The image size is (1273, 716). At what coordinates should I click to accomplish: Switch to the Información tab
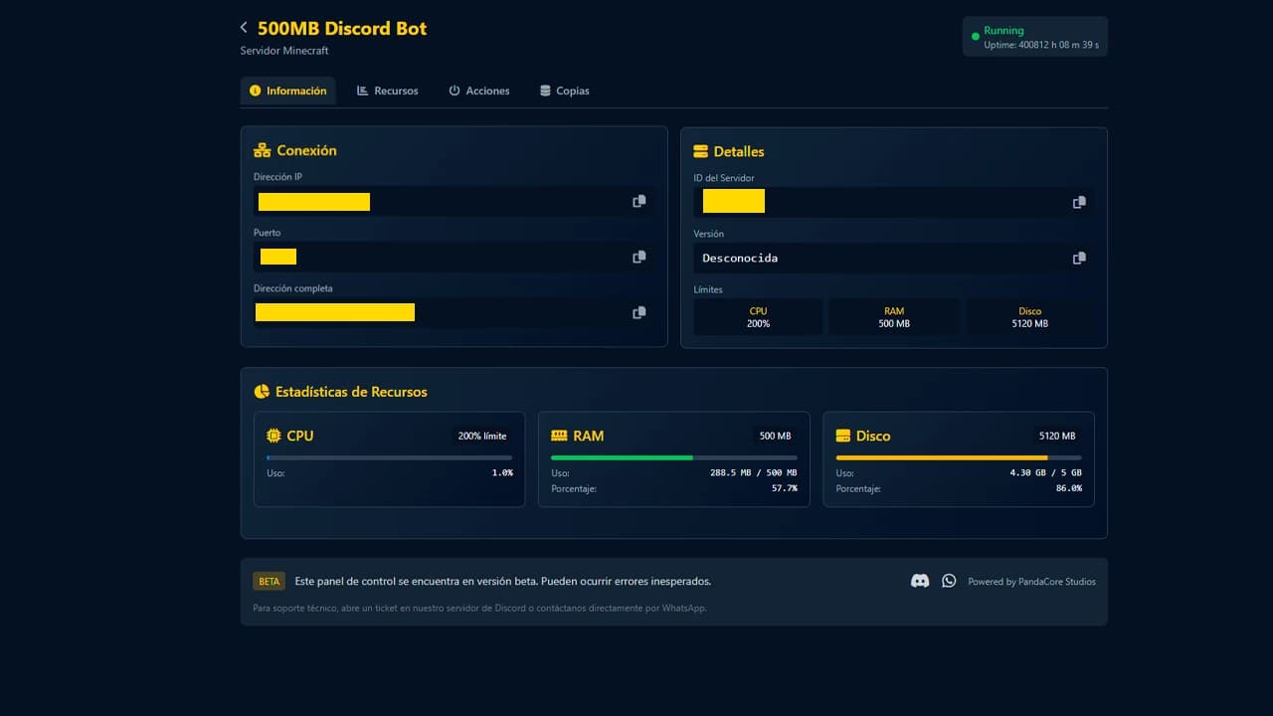pyautogui.click(x=288, y=90)
